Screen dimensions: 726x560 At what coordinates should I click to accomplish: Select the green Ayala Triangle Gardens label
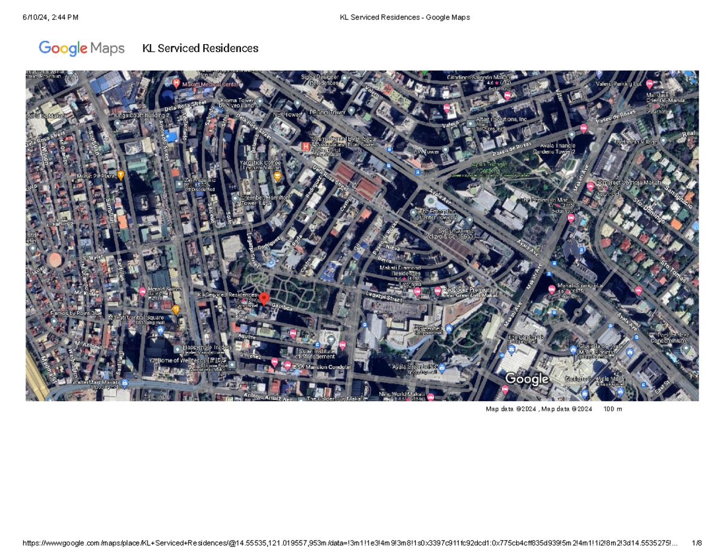[489, 167]
